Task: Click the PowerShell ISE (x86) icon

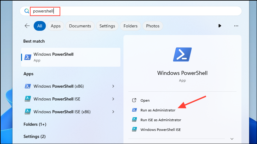Action: click(28, 111)
